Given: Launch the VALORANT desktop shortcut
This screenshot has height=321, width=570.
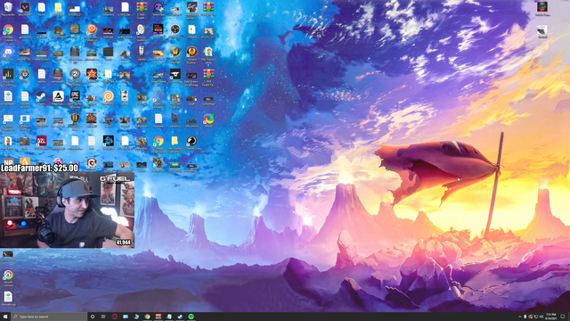Looking at the screenshot, I should [25, 8].
